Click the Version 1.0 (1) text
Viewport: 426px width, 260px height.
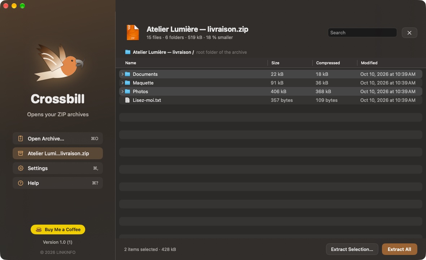(x=58, y=242)
